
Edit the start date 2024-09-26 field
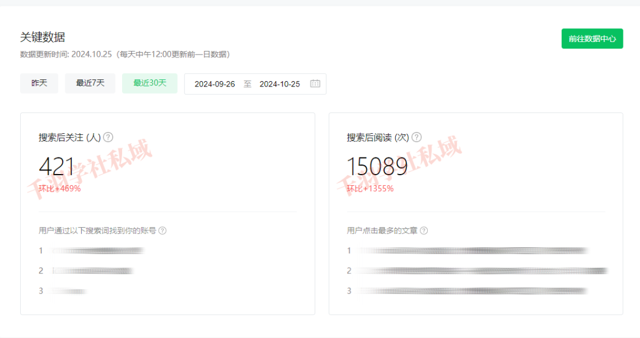pyautogui.click(x=215, y=84)
